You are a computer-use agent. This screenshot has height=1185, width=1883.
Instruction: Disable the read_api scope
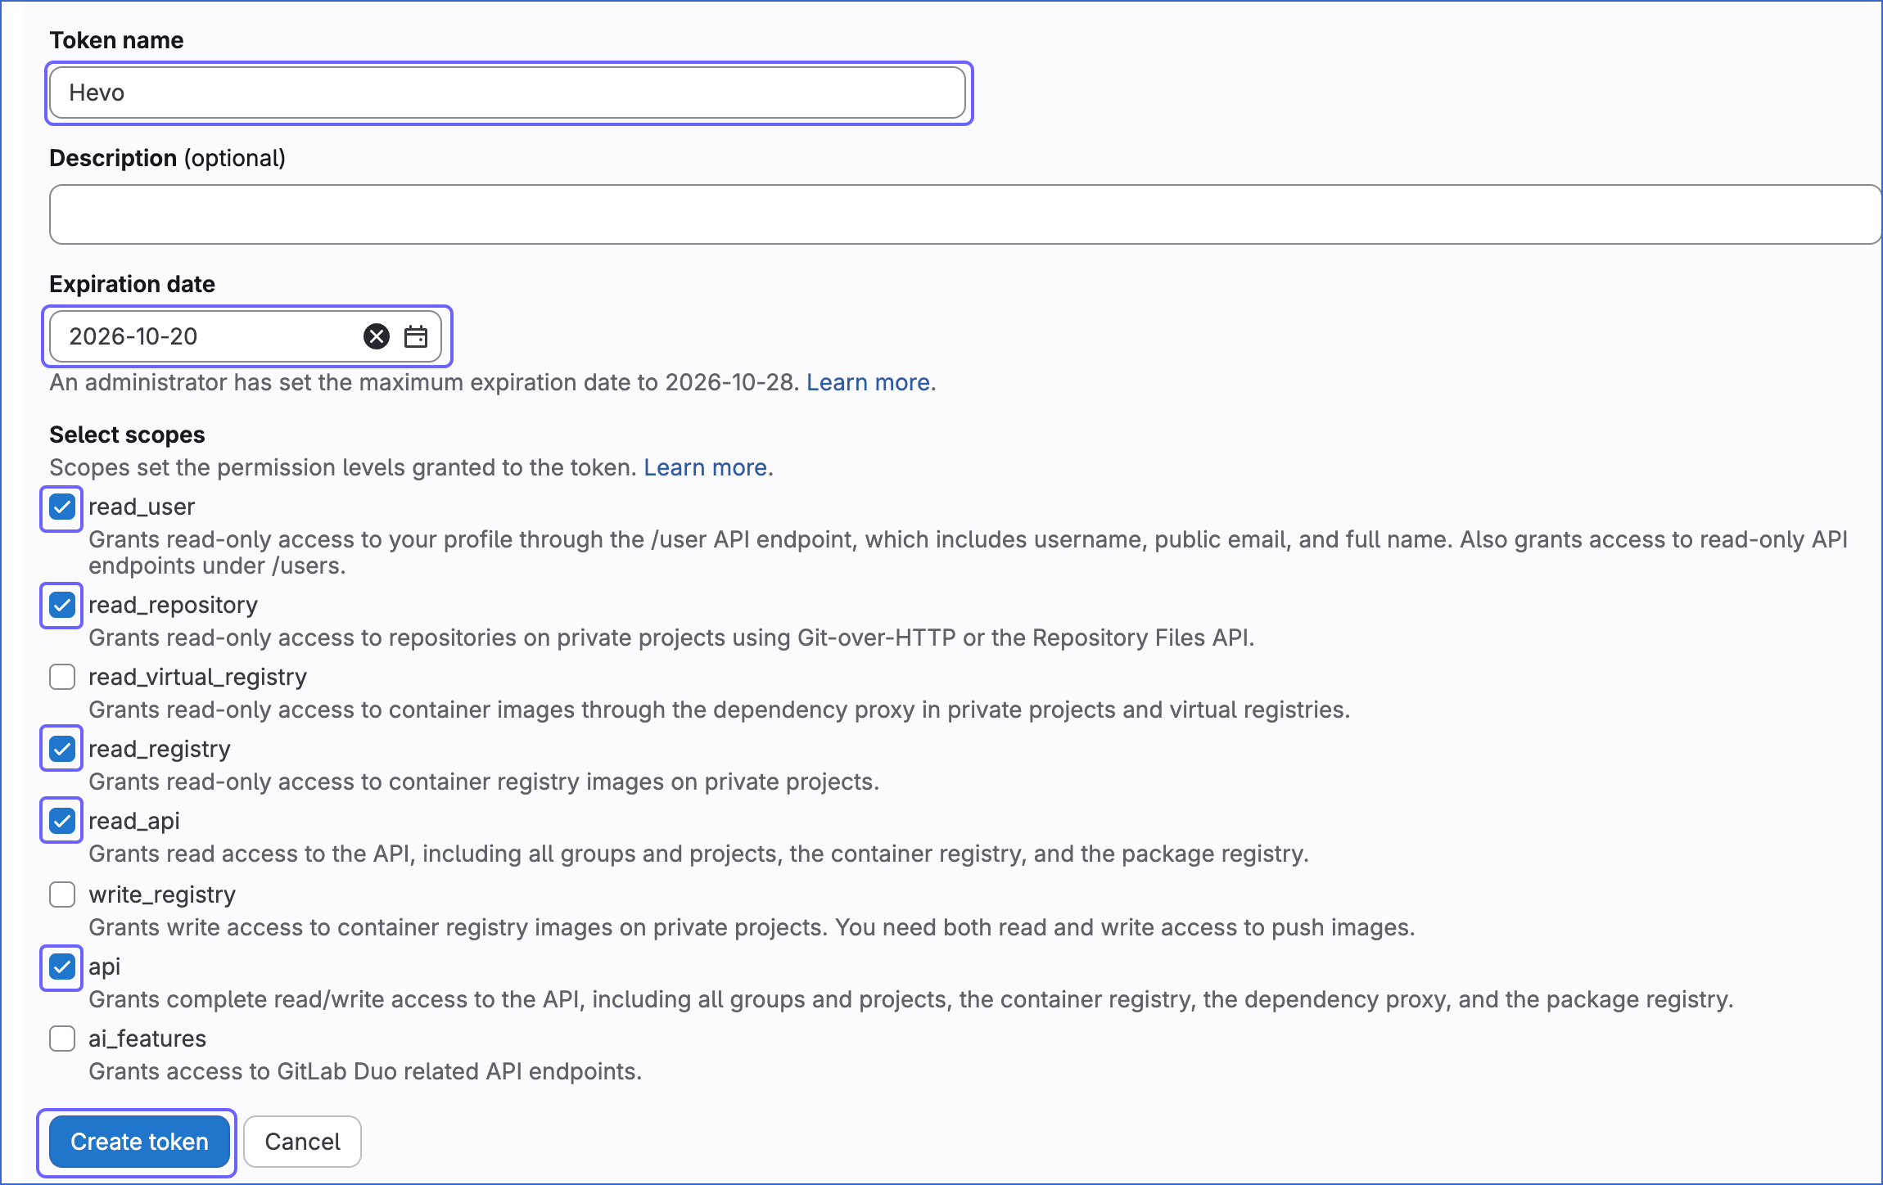[x=61, y=821]
